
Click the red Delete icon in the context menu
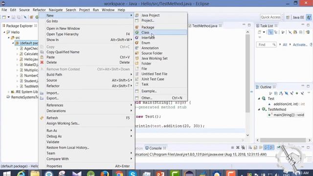point(42,62)
